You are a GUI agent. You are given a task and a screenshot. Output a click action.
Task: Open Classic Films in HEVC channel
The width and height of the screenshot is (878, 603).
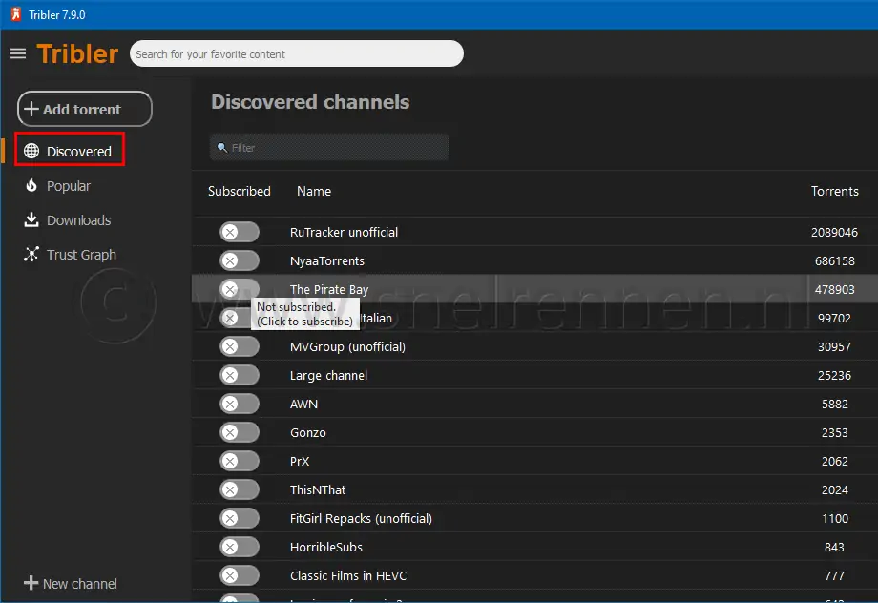[348, 575]
